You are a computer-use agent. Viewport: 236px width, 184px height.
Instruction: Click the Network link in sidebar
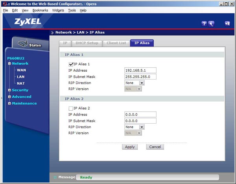tap(20, 63)
